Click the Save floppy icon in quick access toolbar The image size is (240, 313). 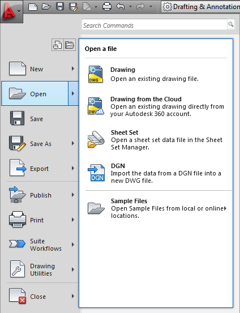point(60,7)
